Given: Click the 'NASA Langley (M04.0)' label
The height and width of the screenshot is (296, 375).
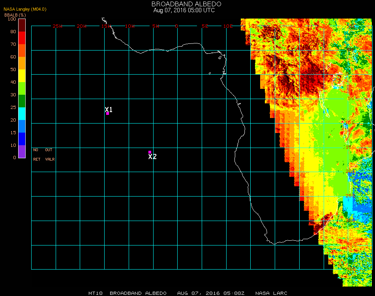Looking at the screenshot, I should point(25,9).
